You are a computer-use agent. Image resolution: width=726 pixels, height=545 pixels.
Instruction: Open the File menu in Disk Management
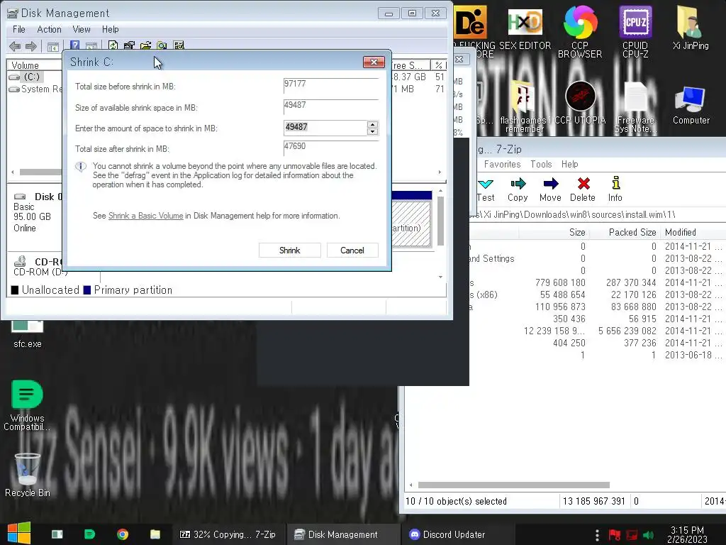tap(19, 29)
